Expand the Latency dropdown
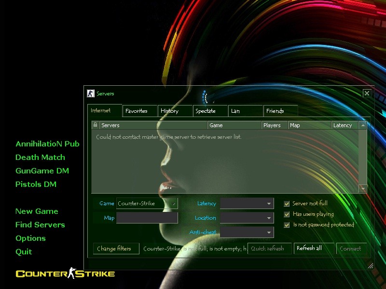The height and width of the screenshot is (289, 386). (269, 203)
